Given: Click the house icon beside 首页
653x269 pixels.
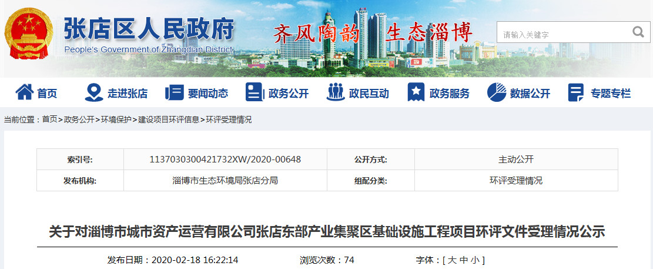Looking at the screenshot, I should (x=24, y=92).
